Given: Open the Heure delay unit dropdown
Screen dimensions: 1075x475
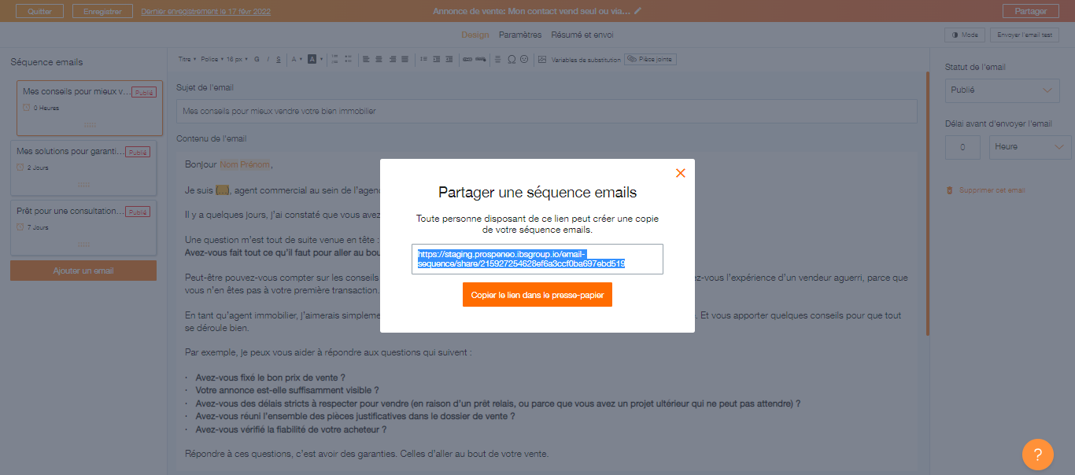Looking at the screenshot, I should [1030, 147].
